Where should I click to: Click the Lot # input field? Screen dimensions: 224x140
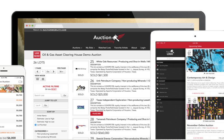(x=38, y=106)
